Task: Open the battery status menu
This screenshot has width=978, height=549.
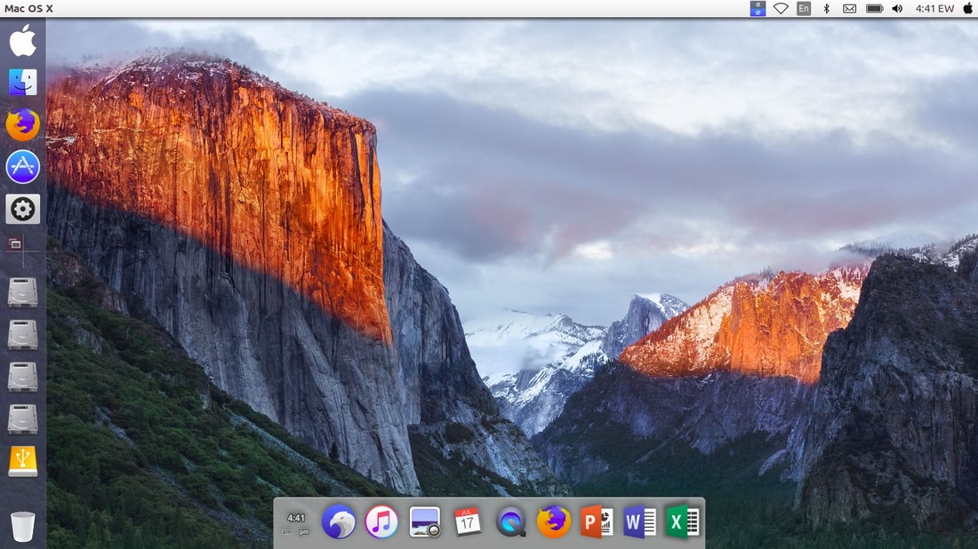Action: click(872, 8)
